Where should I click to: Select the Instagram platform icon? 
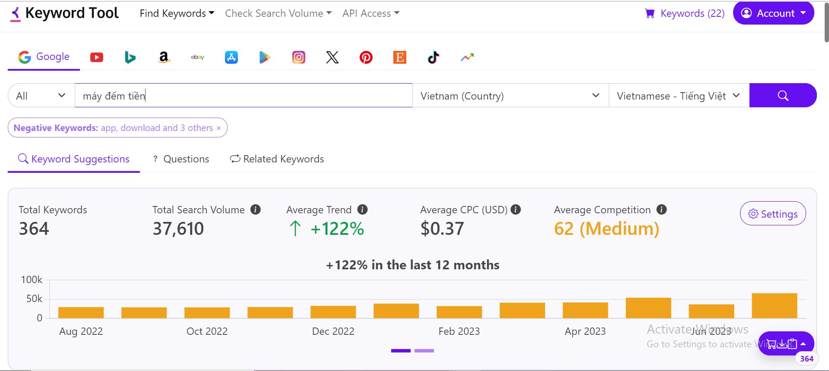click(x=299, y=57)
